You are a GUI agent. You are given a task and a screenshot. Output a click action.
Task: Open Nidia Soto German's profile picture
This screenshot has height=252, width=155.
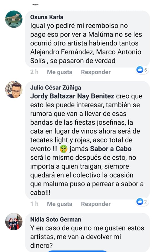click(x=14, y=222)
